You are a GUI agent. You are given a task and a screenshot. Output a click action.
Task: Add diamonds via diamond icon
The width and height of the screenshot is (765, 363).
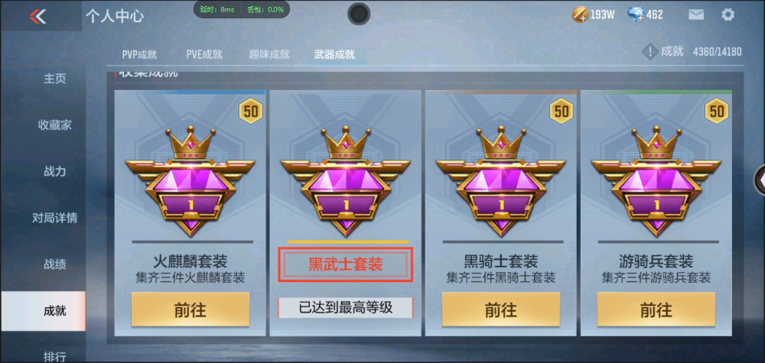pos(636,15)
